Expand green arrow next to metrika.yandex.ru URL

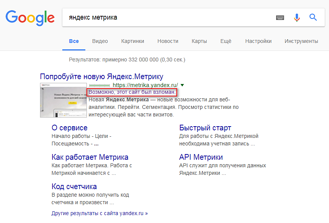point(182,85)
